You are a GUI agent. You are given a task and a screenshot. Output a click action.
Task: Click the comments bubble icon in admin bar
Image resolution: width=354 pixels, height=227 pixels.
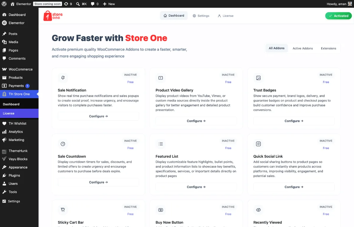(93, 4)
